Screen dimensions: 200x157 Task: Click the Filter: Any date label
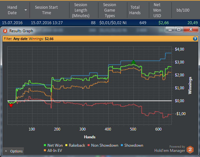click(x=15, y=39)
